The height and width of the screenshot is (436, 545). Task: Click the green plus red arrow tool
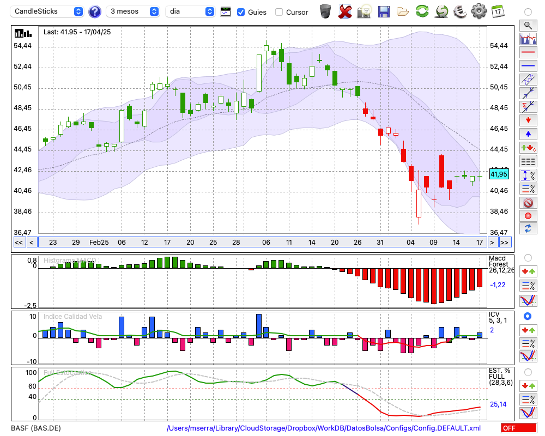[x=528, y=148]
